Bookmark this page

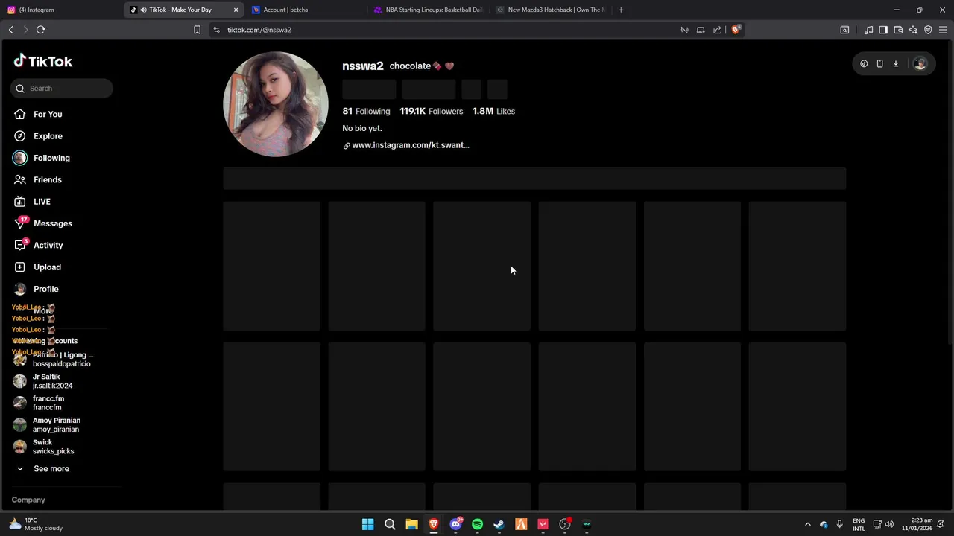197,30
